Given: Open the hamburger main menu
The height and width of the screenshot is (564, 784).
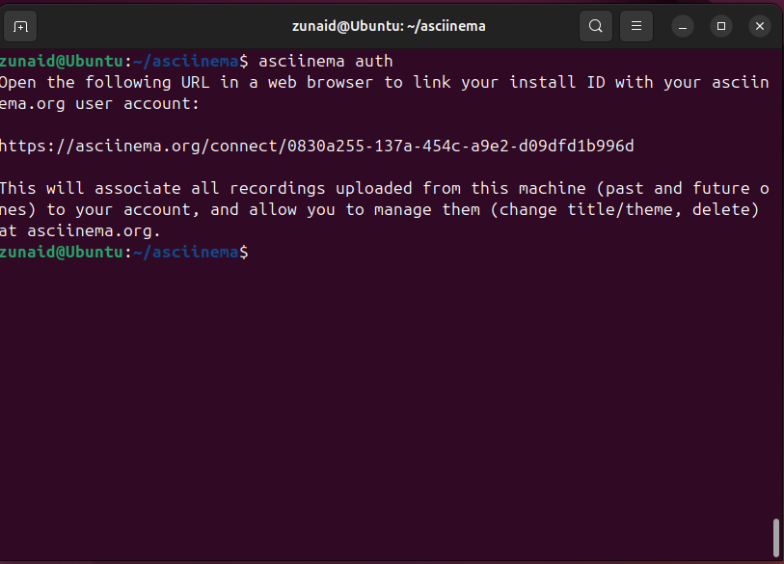Looking at the screenshot, I should 635,26.
